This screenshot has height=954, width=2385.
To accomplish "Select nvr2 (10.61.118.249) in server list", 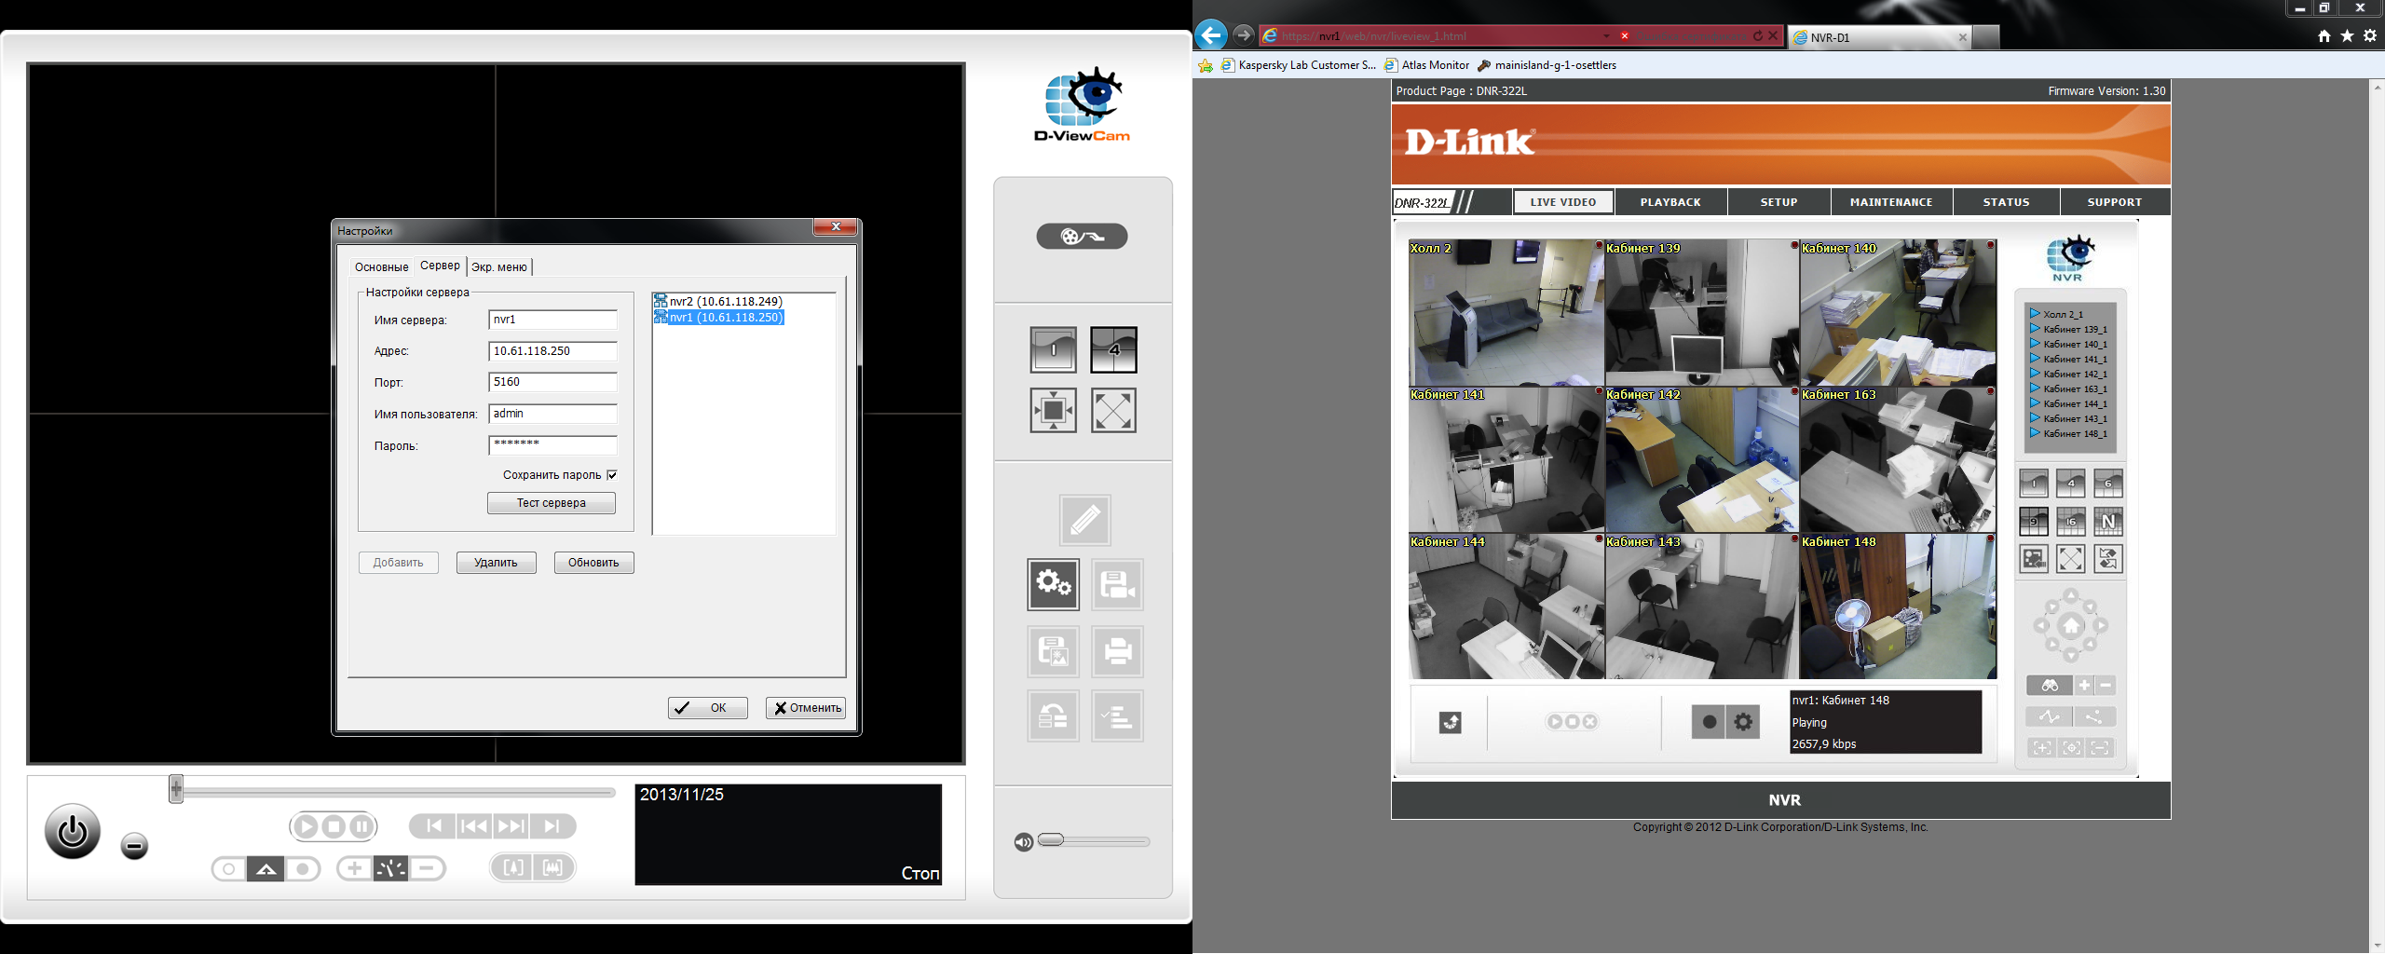I will click(718, 301).
